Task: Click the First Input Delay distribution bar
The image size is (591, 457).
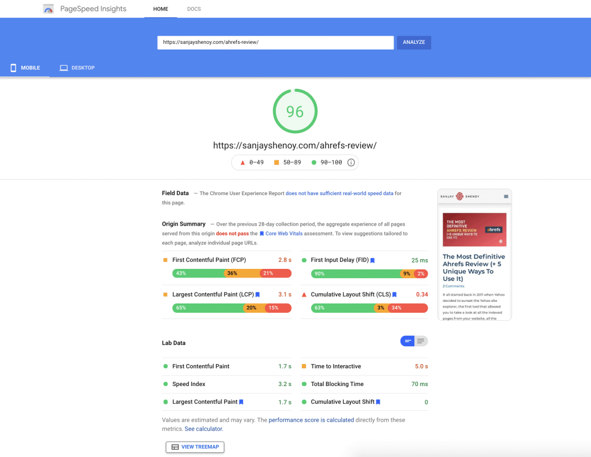Action: click(369, 274)
